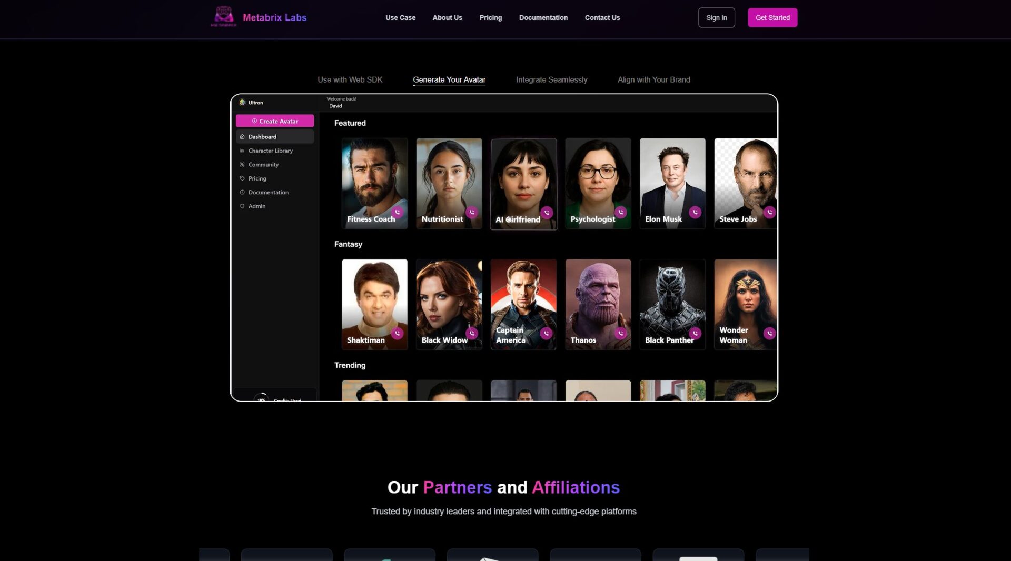Click the call icon on Fitness Coach card
The width and height of the screenshot is (1011, 561).
click(398, 212)
